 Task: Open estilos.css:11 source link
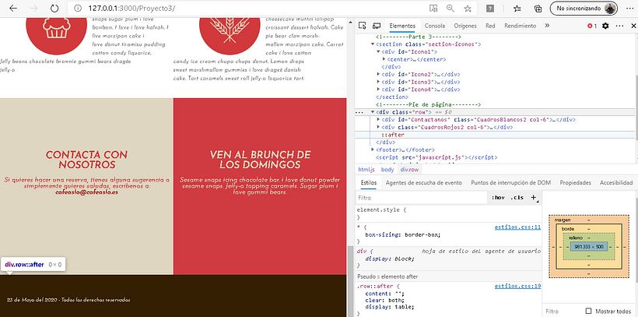(517, 227)
